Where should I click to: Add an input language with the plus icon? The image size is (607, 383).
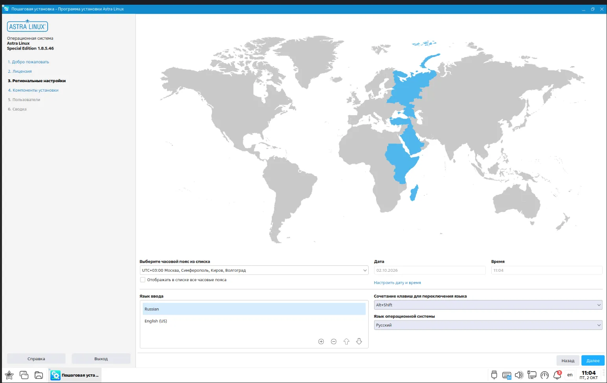pyautogui.click(x=321, y=341)
